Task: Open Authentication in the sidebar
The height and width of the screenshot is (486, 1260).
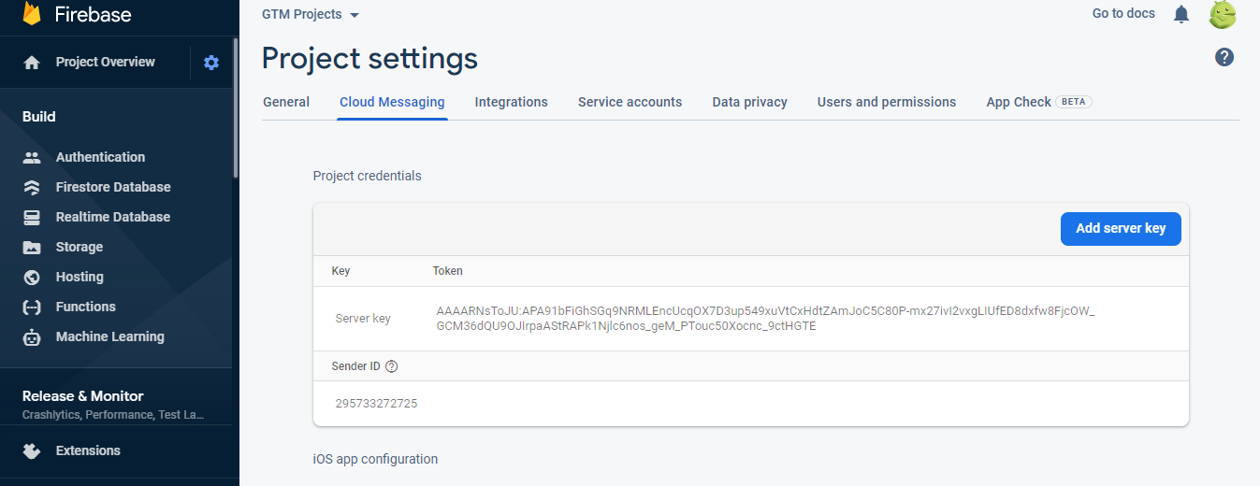Action: 100,157
